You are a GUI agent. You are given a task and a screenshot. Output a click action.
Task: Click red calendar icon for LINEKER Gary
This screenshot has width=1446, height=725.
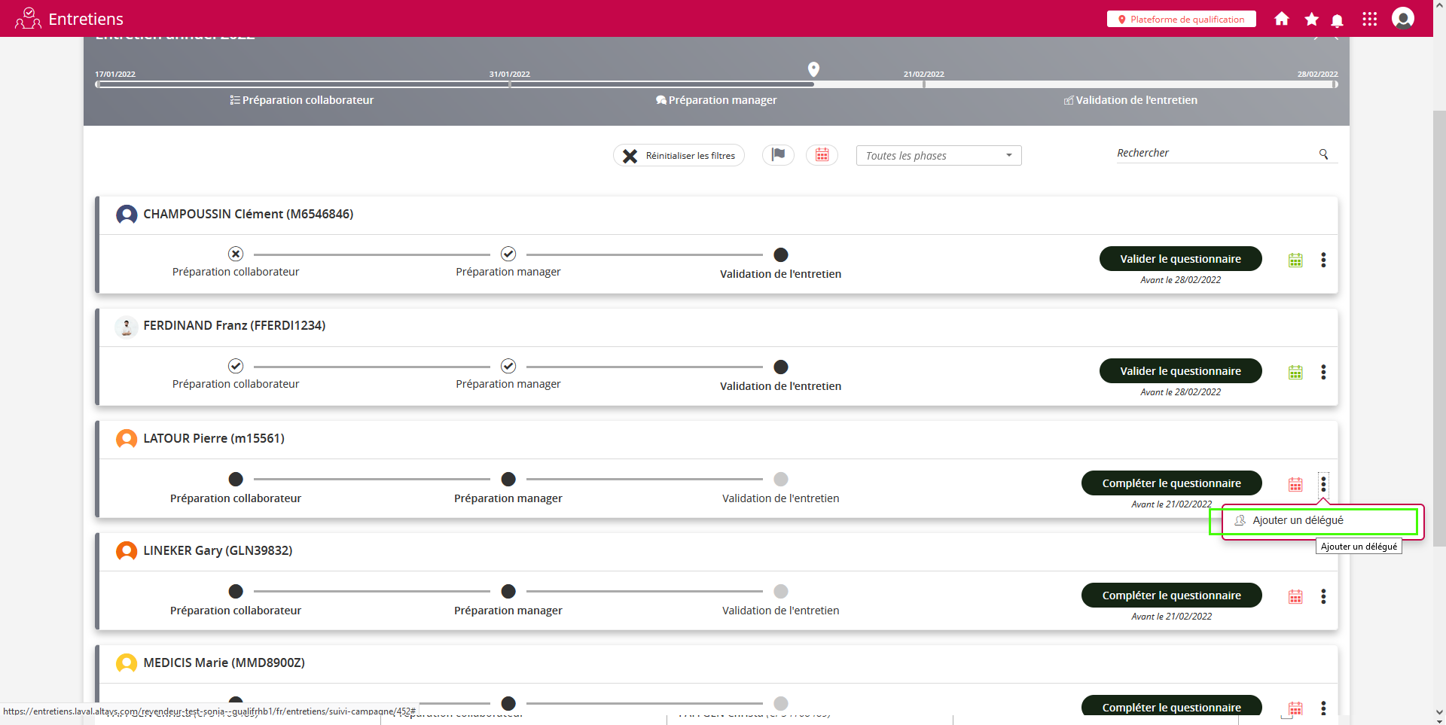[x=1295, y=597]
